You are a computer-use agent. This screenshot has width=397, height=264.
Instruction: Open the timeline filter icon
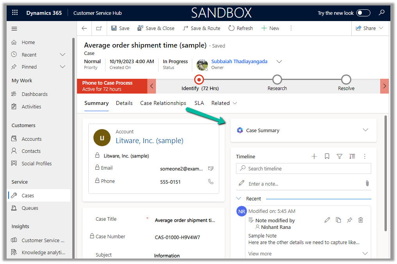[340, 156]
